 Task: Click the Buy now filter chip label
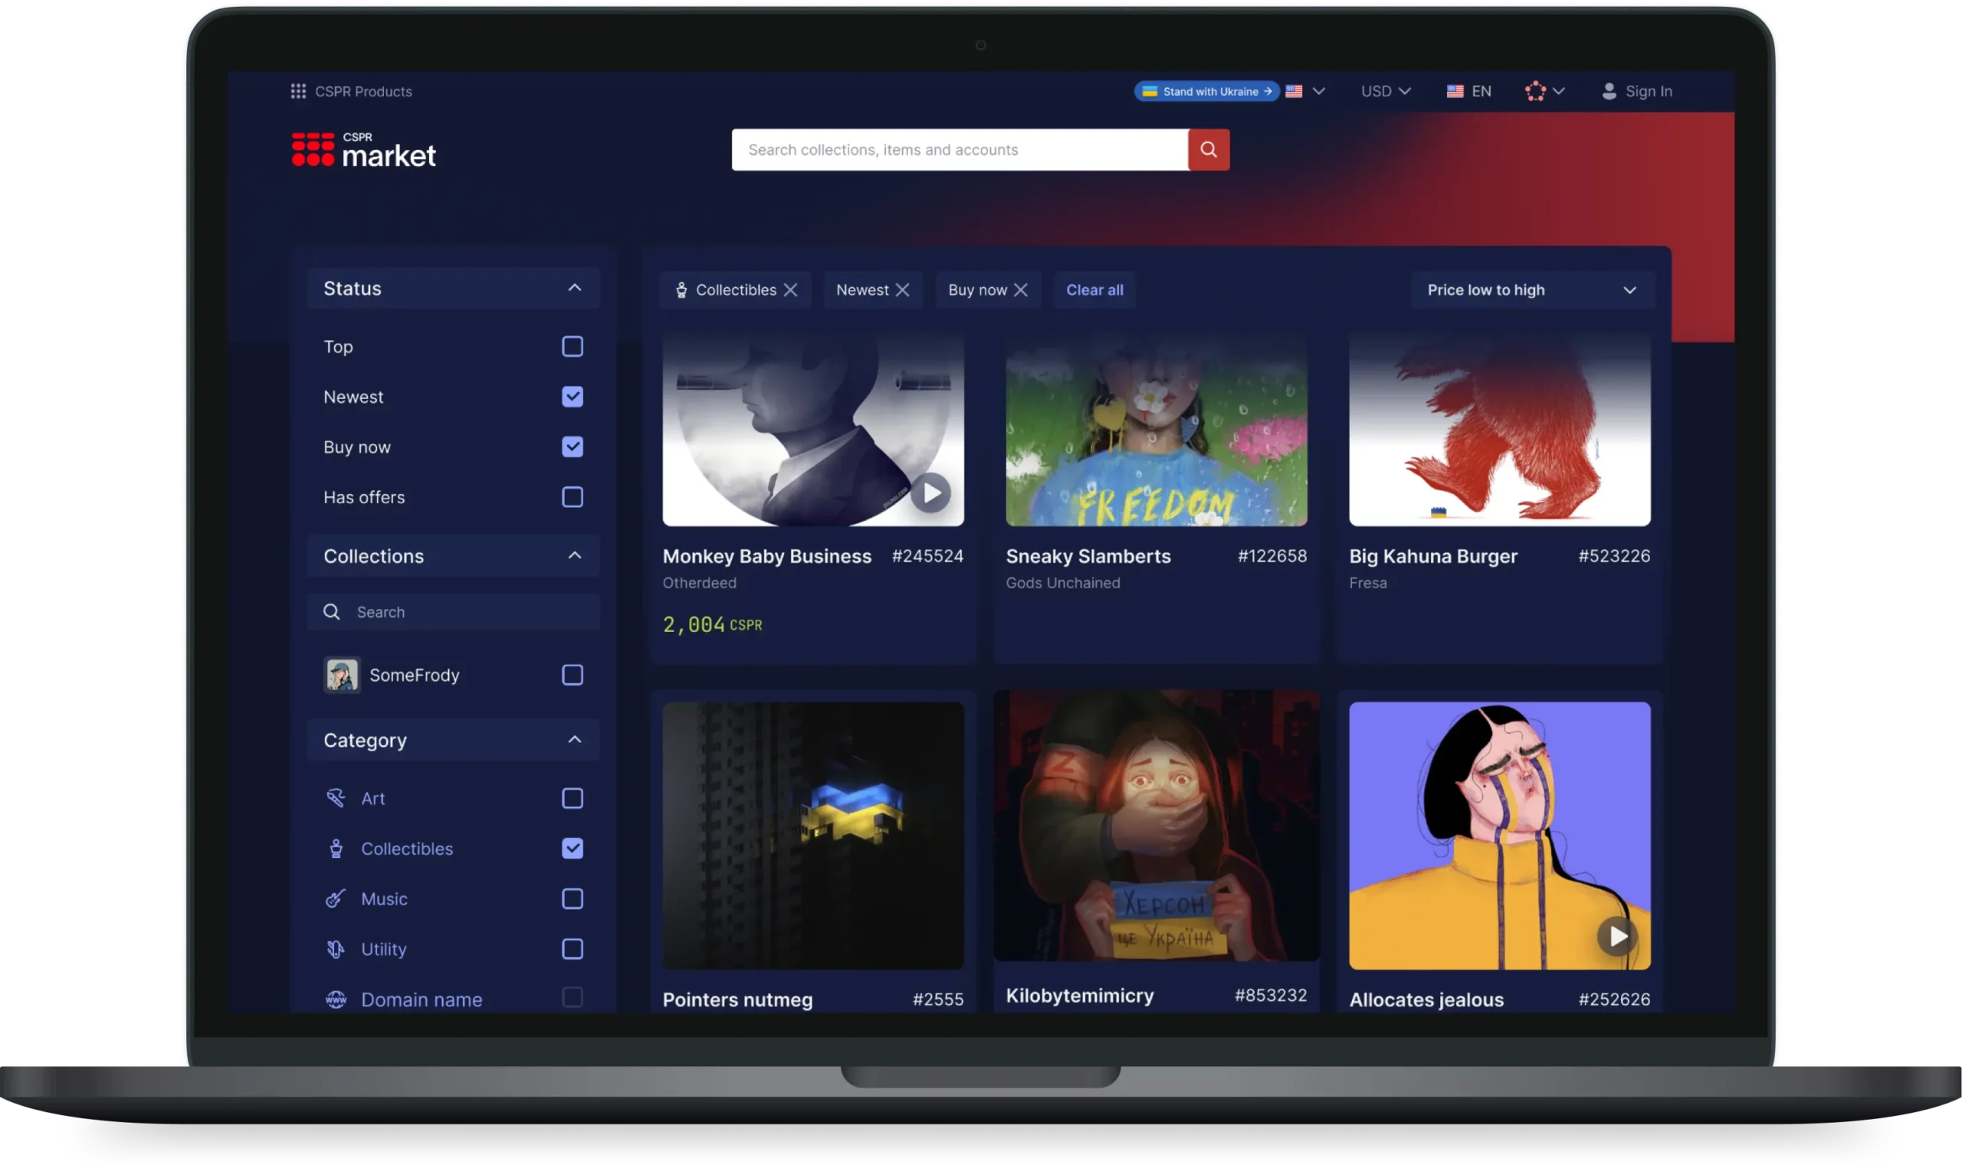[977, 290]
